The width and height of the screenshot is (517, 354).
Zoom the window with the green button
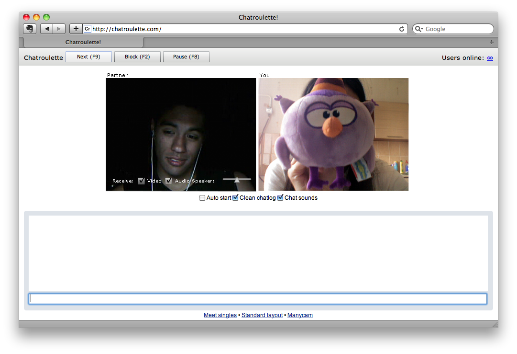[46, 17]
